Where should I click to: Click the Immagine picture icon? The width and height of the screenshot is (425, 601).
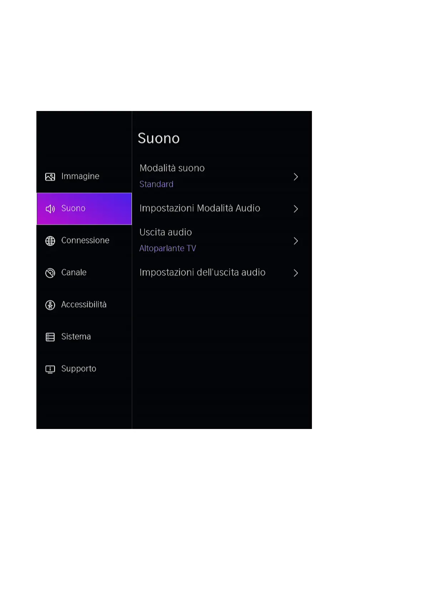tap(50, 177)
